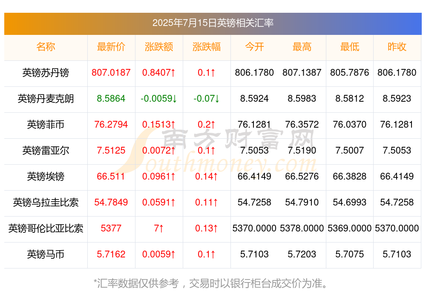Click the title 2025年7月15日英镑相关汇率

[213, 23]
